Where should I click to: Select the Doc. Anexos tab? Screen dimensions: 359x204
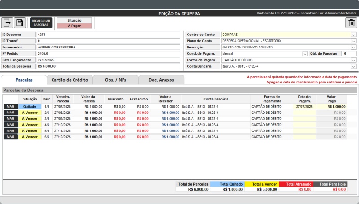click(161, 80)
